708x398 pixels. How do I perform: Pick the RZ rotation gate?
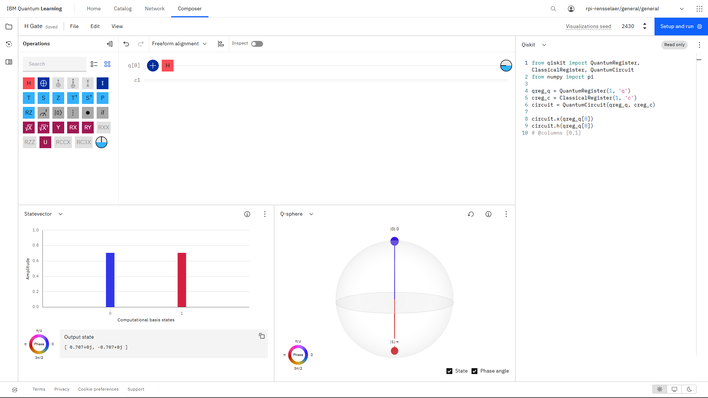[29, 113]
